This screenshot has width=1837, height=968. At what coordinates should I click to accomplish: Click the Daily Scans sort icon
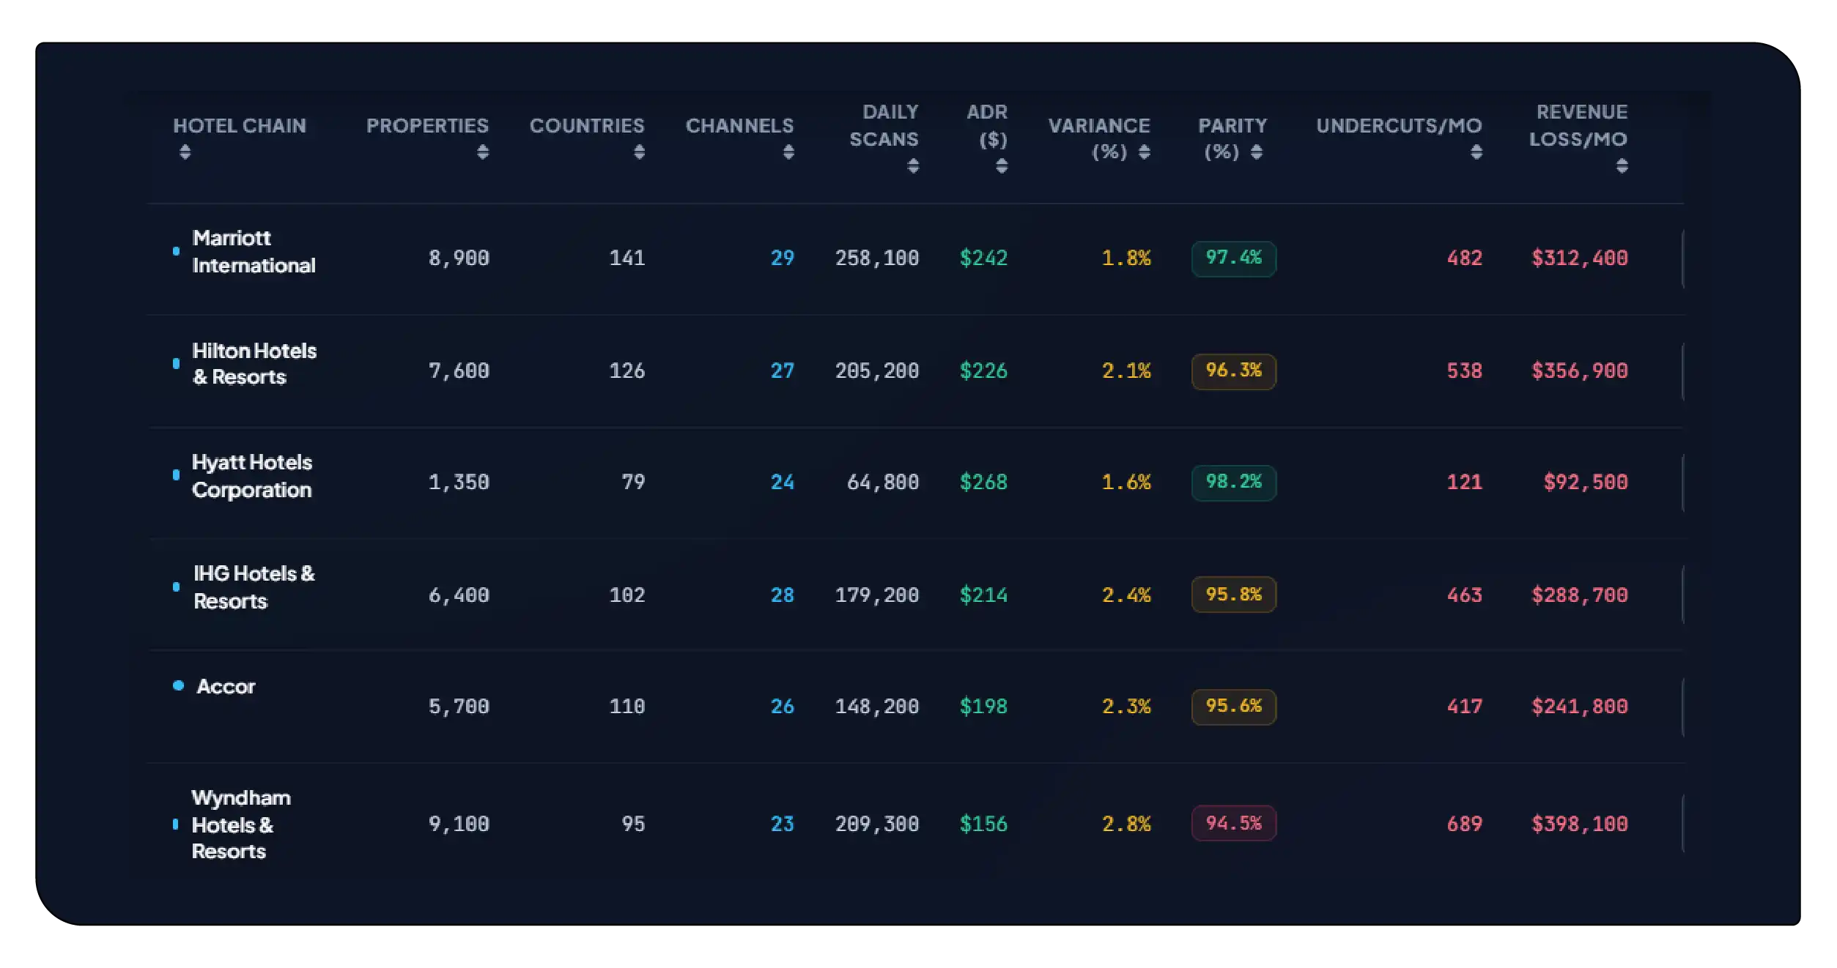click(913, 166)
